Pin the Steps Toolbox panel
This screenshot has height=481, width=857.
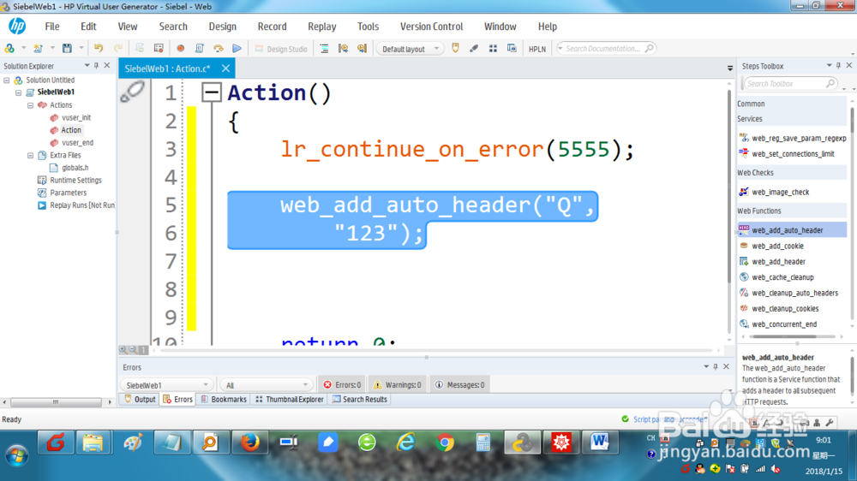838,66
